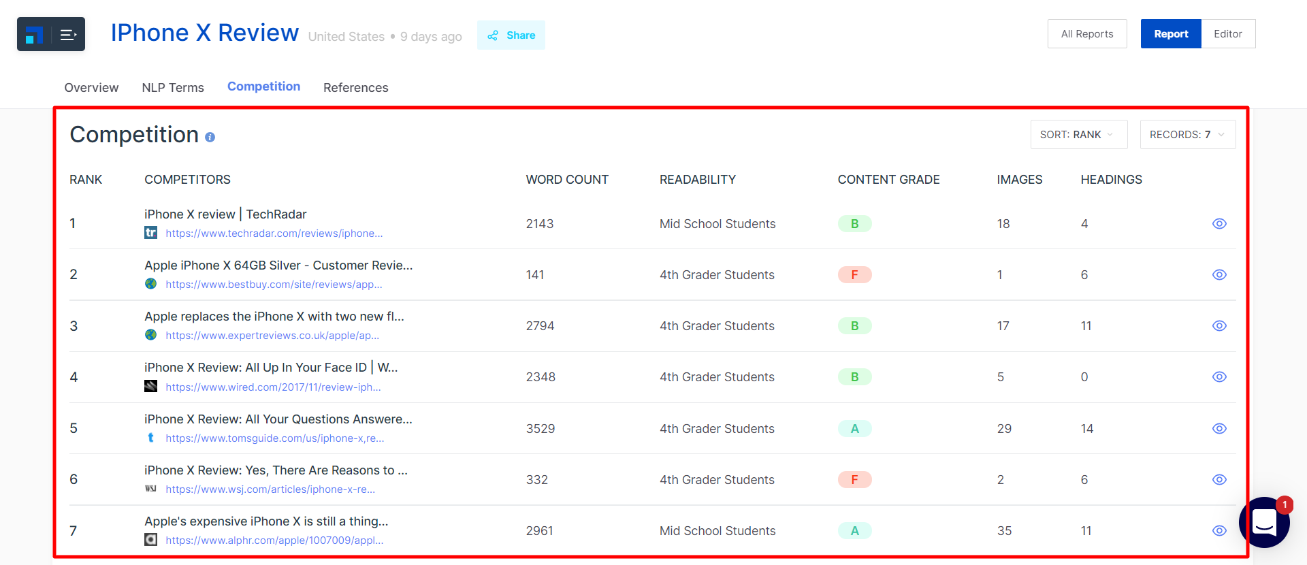Click title 'iPhone X Review: Yes, There Are Reasons to ...'
Screen dimensions: 1307x565
point(276,470)
